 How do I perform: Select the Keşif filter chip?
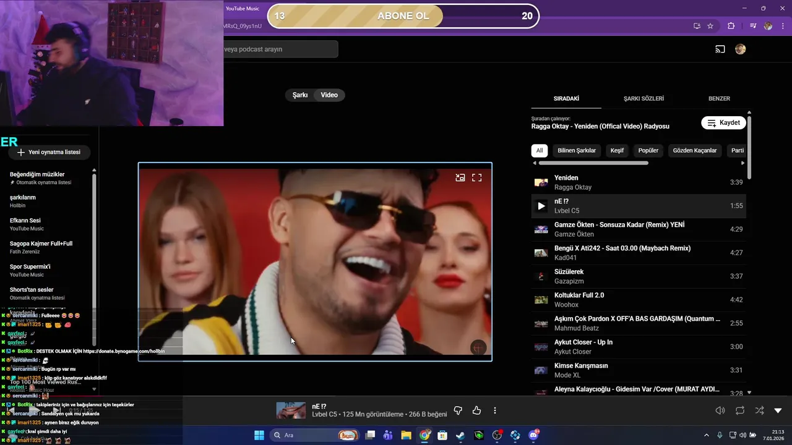(617, 150)
